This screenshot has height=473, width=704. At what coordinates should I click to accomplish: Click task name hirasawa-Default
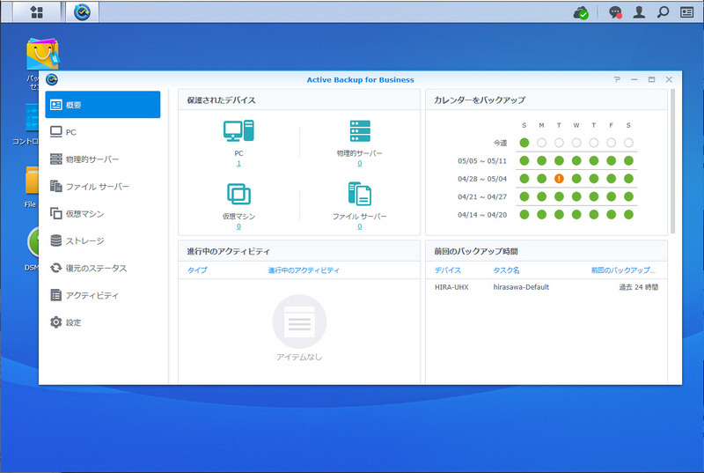521,287
